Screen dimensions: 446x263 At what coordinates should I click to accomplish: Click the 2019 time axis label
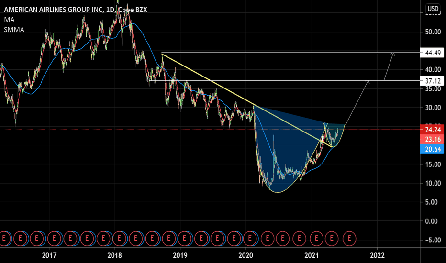coord(180,255)
